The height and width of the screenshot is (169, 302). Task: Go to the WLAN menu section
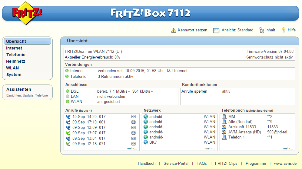(12, 68)
